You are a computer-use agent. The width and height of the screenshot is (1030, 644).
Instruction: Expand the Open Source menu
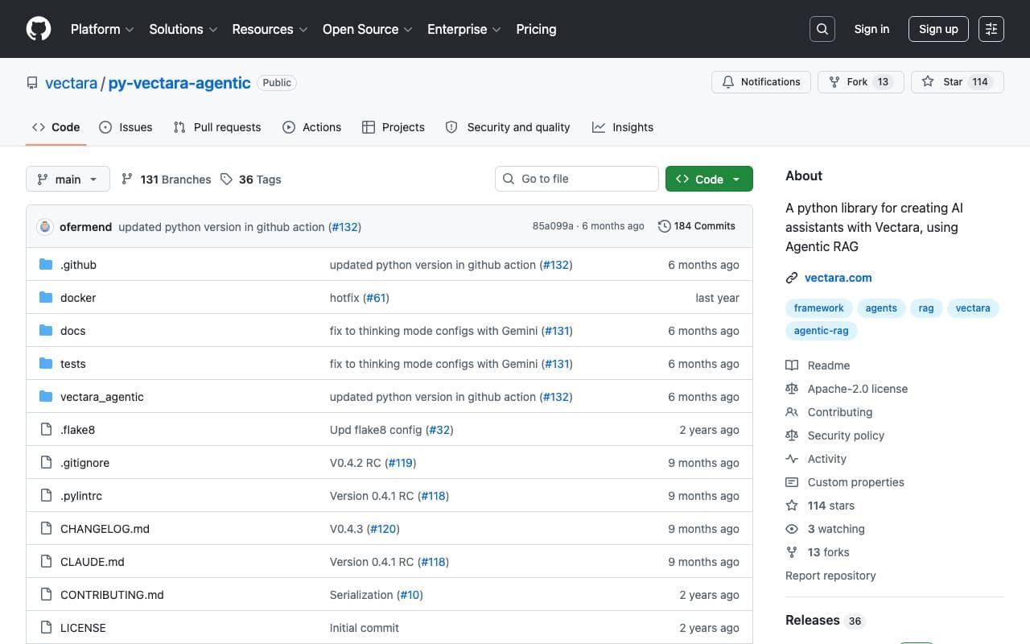pyautogui.click(x=368, y=29)
